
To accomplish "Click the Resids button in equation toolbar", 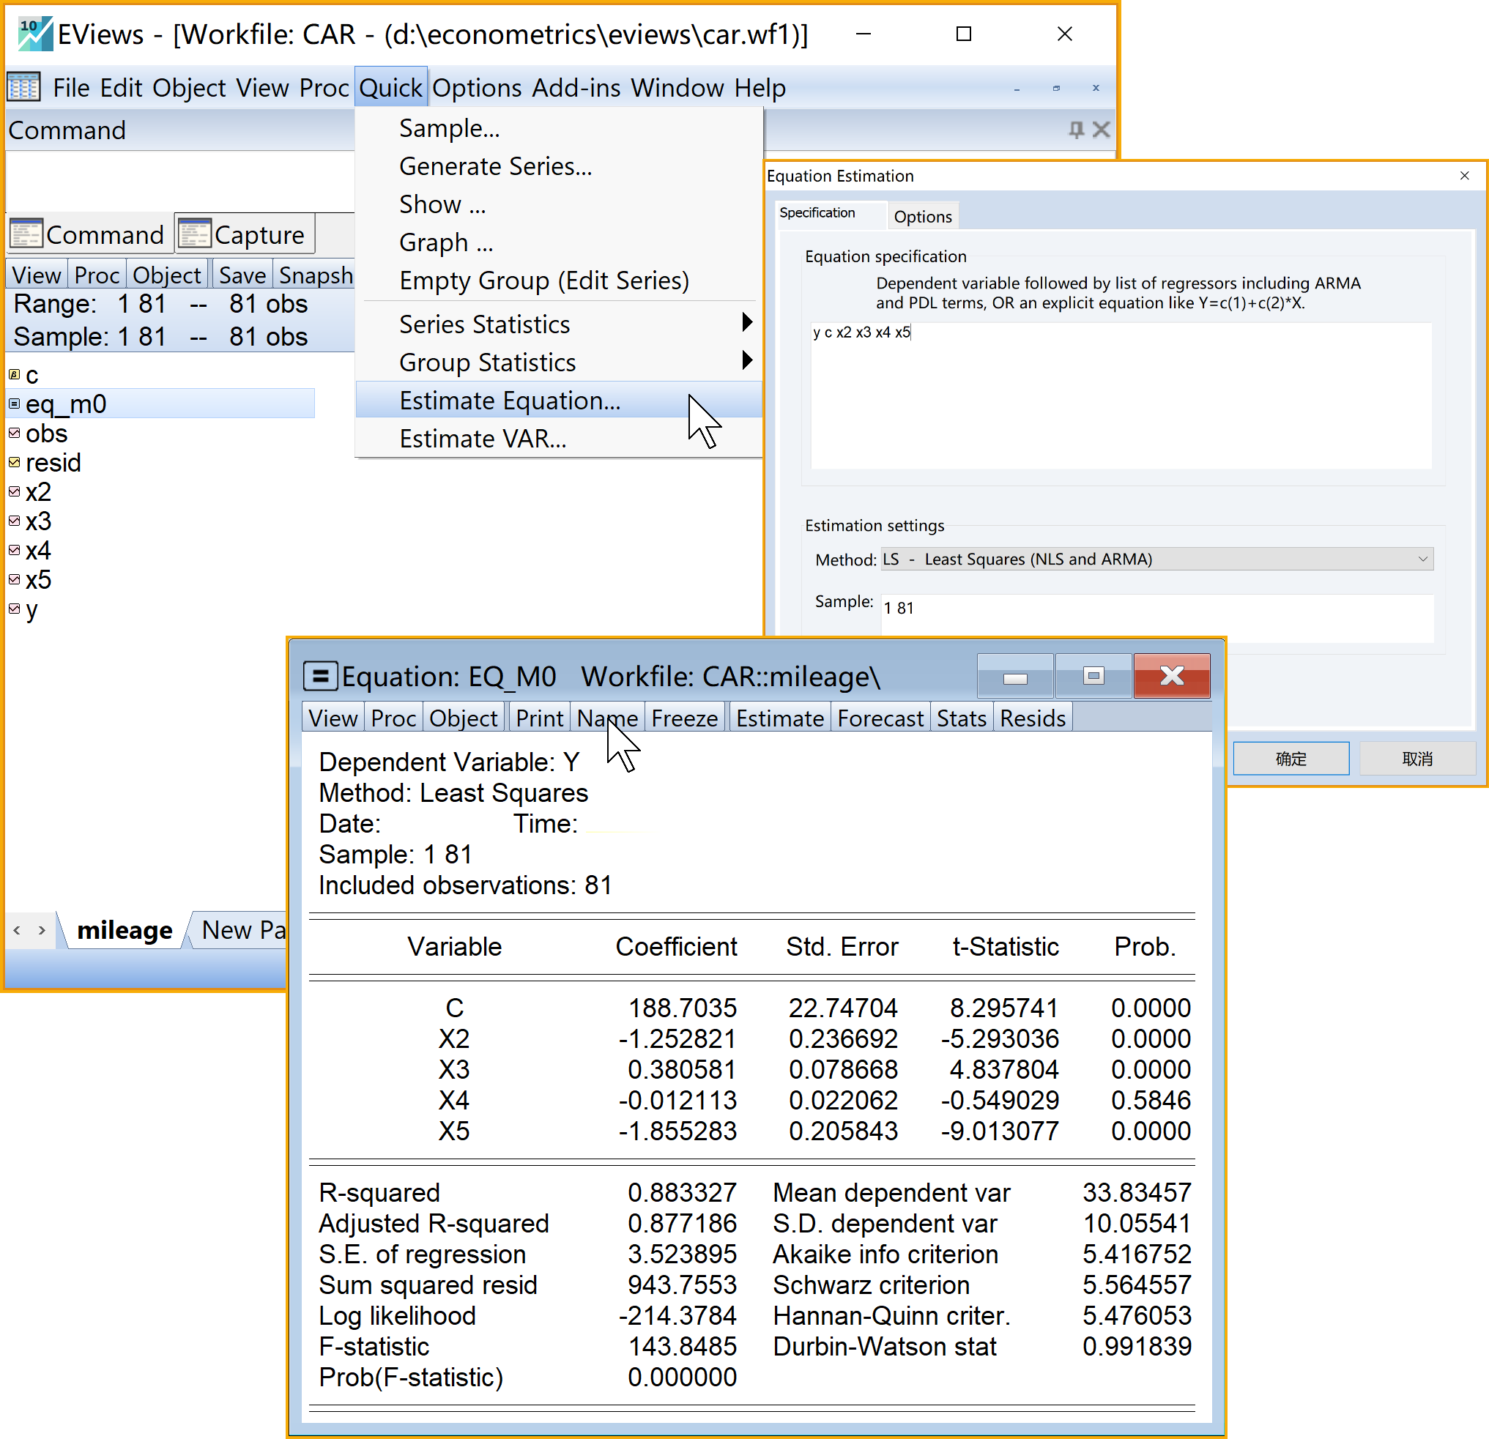I will coord(1032,718).
